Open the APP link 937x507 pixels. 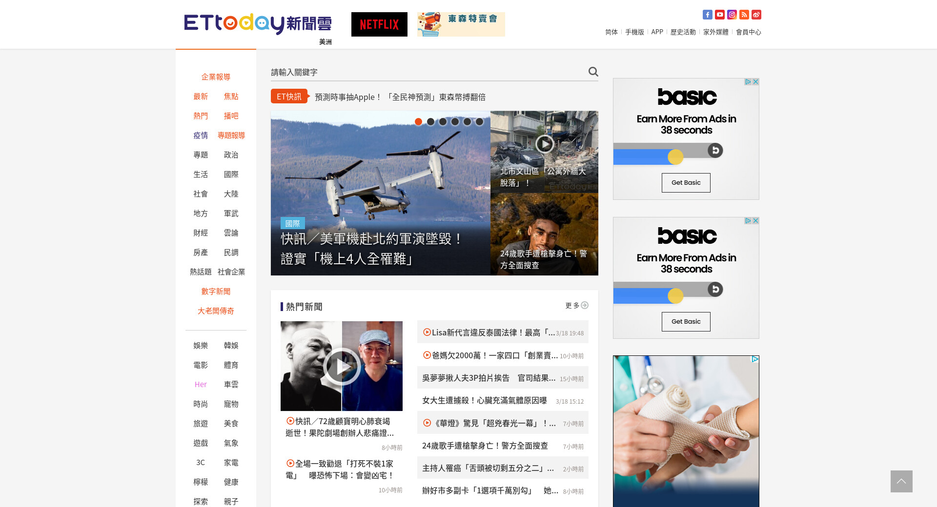pos(657,32)
